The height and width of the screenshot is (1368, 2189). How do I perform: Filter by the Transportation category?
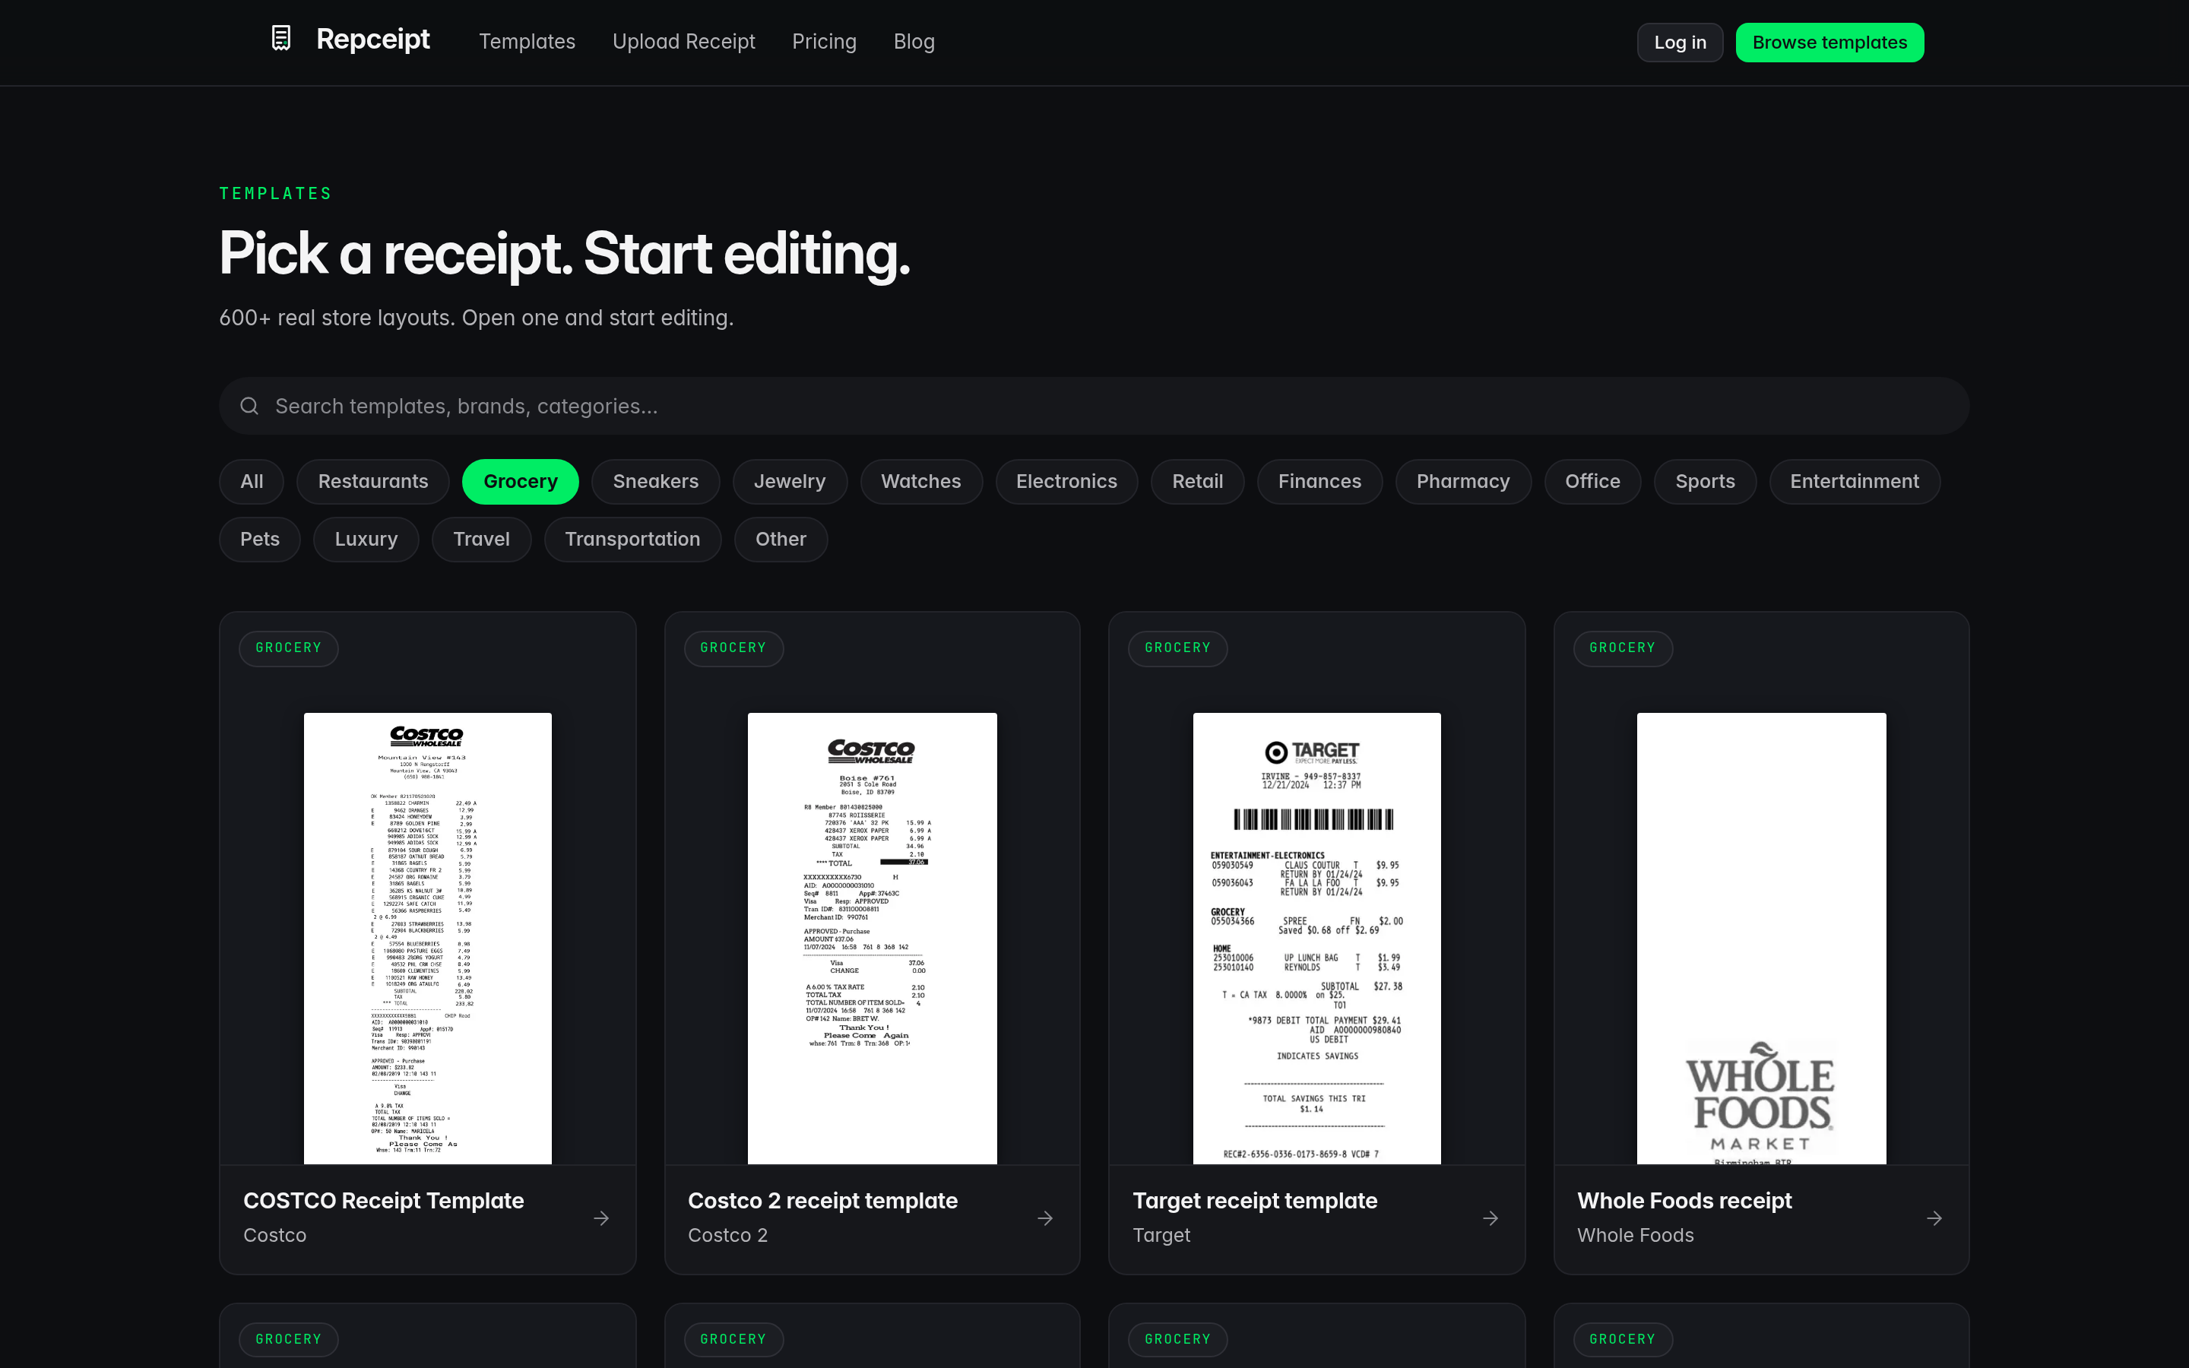(x=632, y=540)
